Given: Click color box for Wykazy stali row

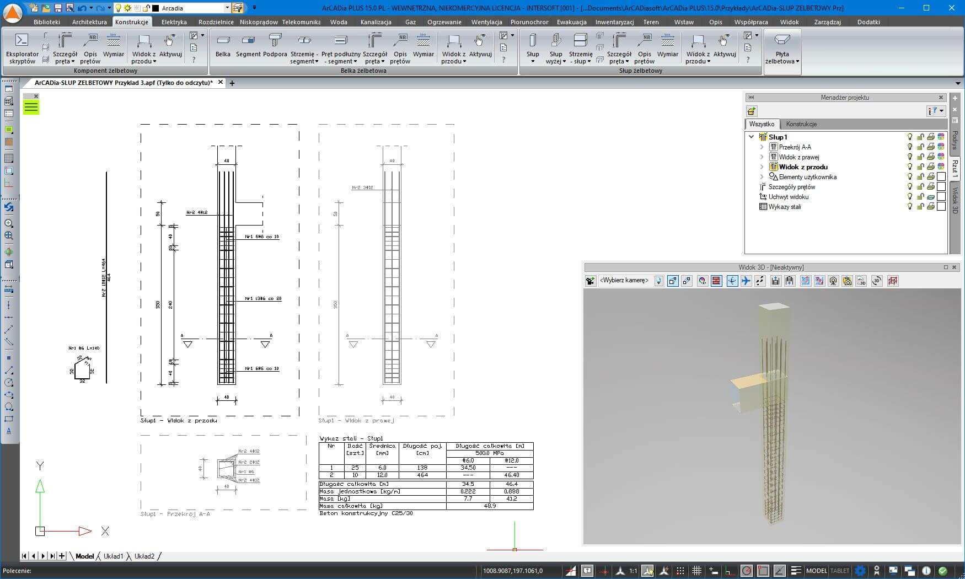Looking at the screenshot, I should click(941, 206).
